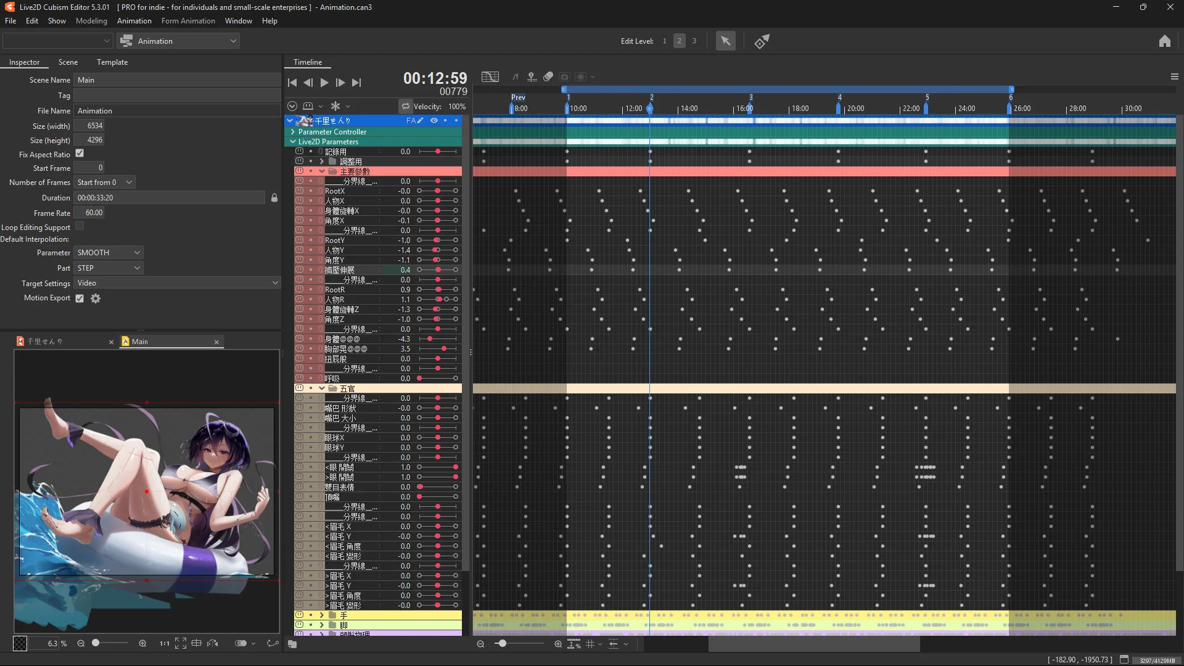Toggle the Motion Export checkbox
The height and width of the screenshot is (666, 1184).
click(x=80, y=298)
